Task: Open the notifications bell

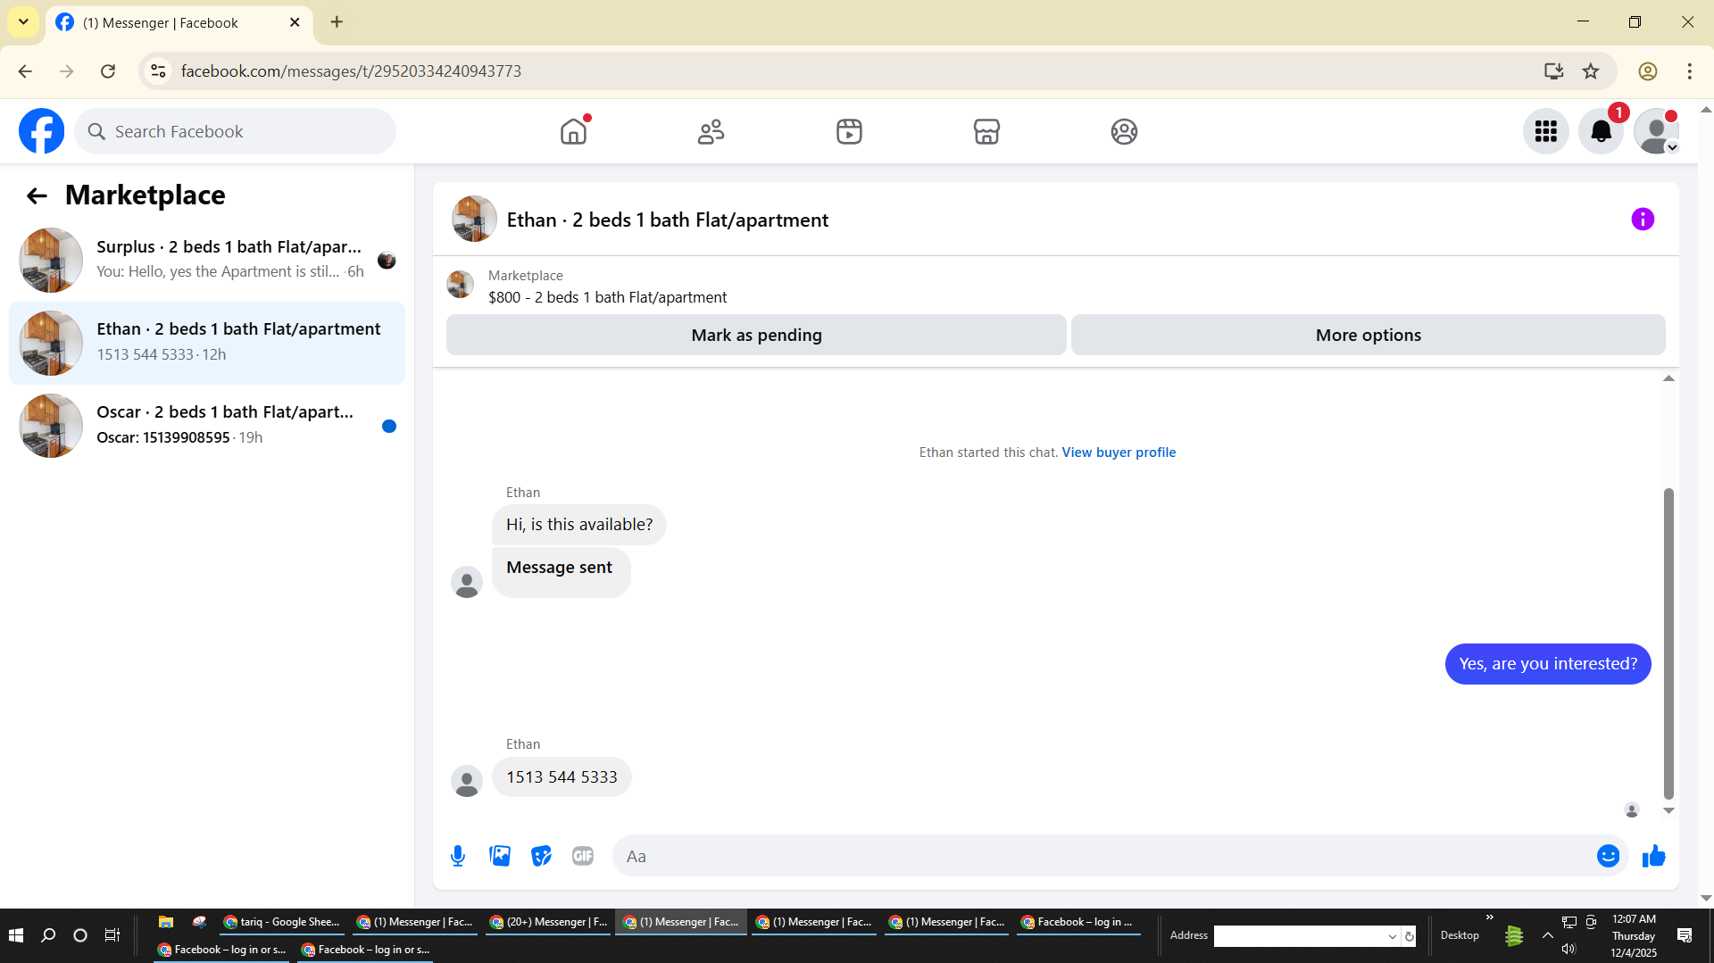Action: (1601, 131)
